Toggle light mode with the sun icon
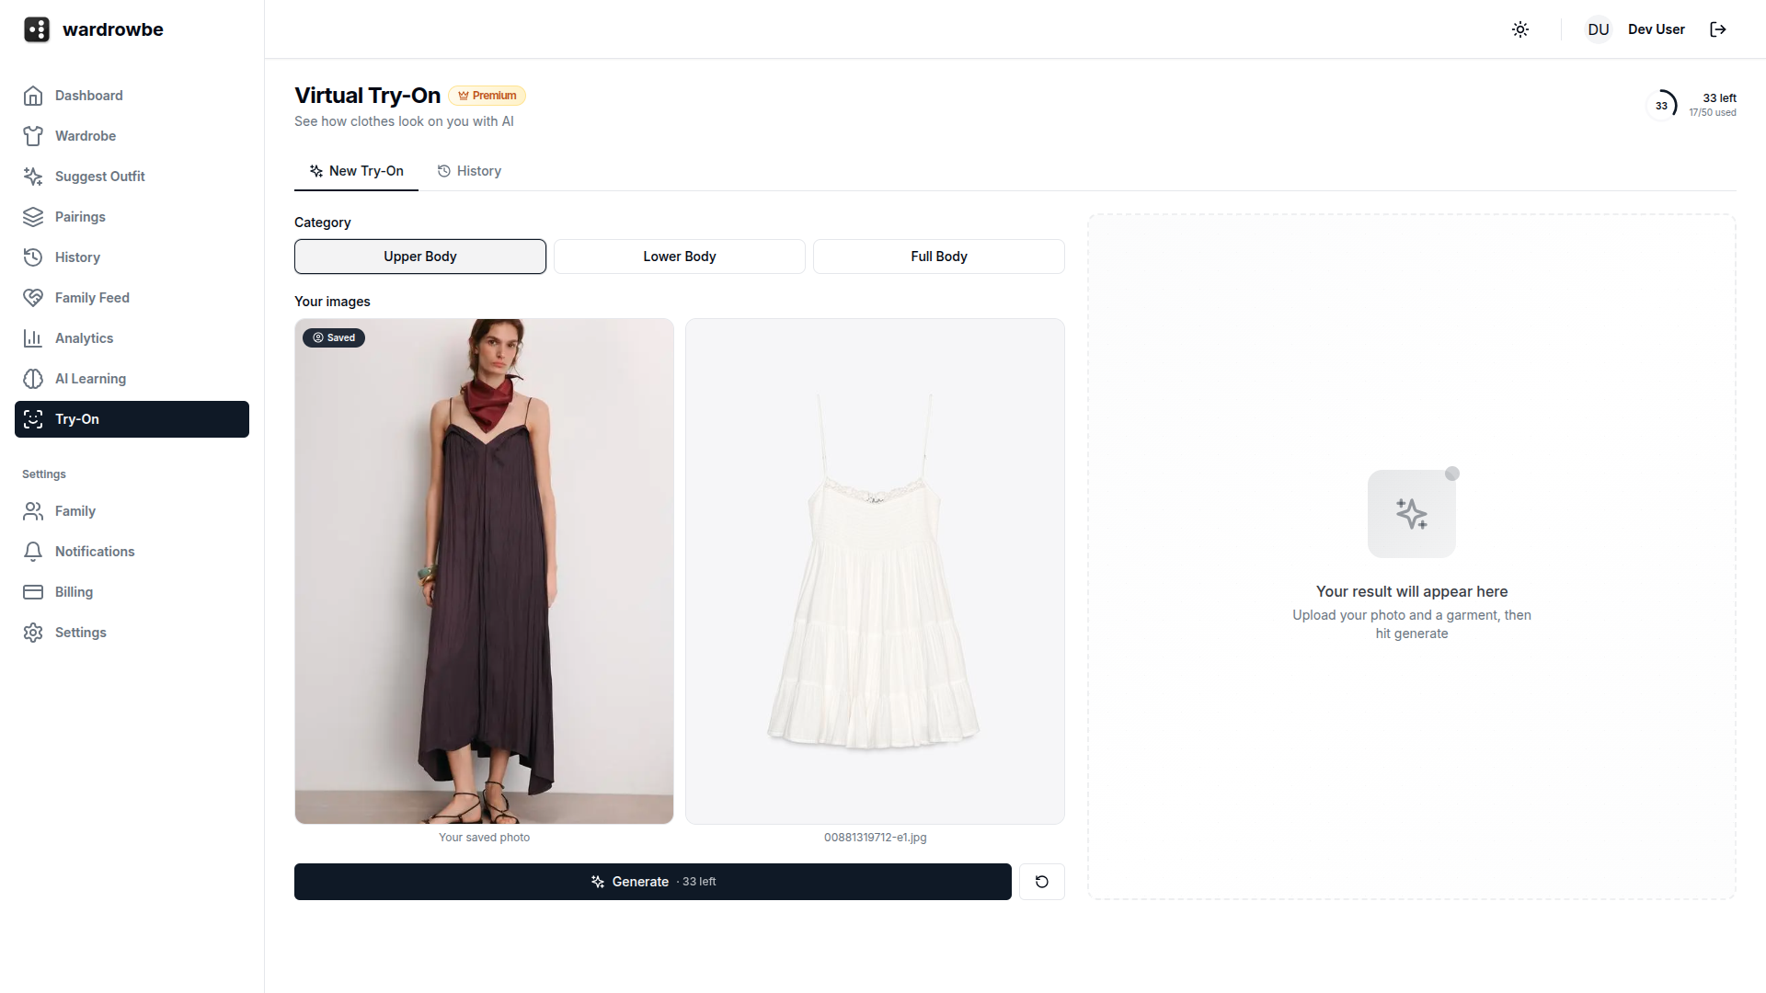 tap(1519, 29)
